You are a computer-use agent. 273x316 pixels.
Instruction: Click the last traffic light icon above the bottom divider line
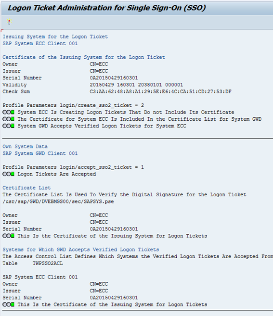9,304
